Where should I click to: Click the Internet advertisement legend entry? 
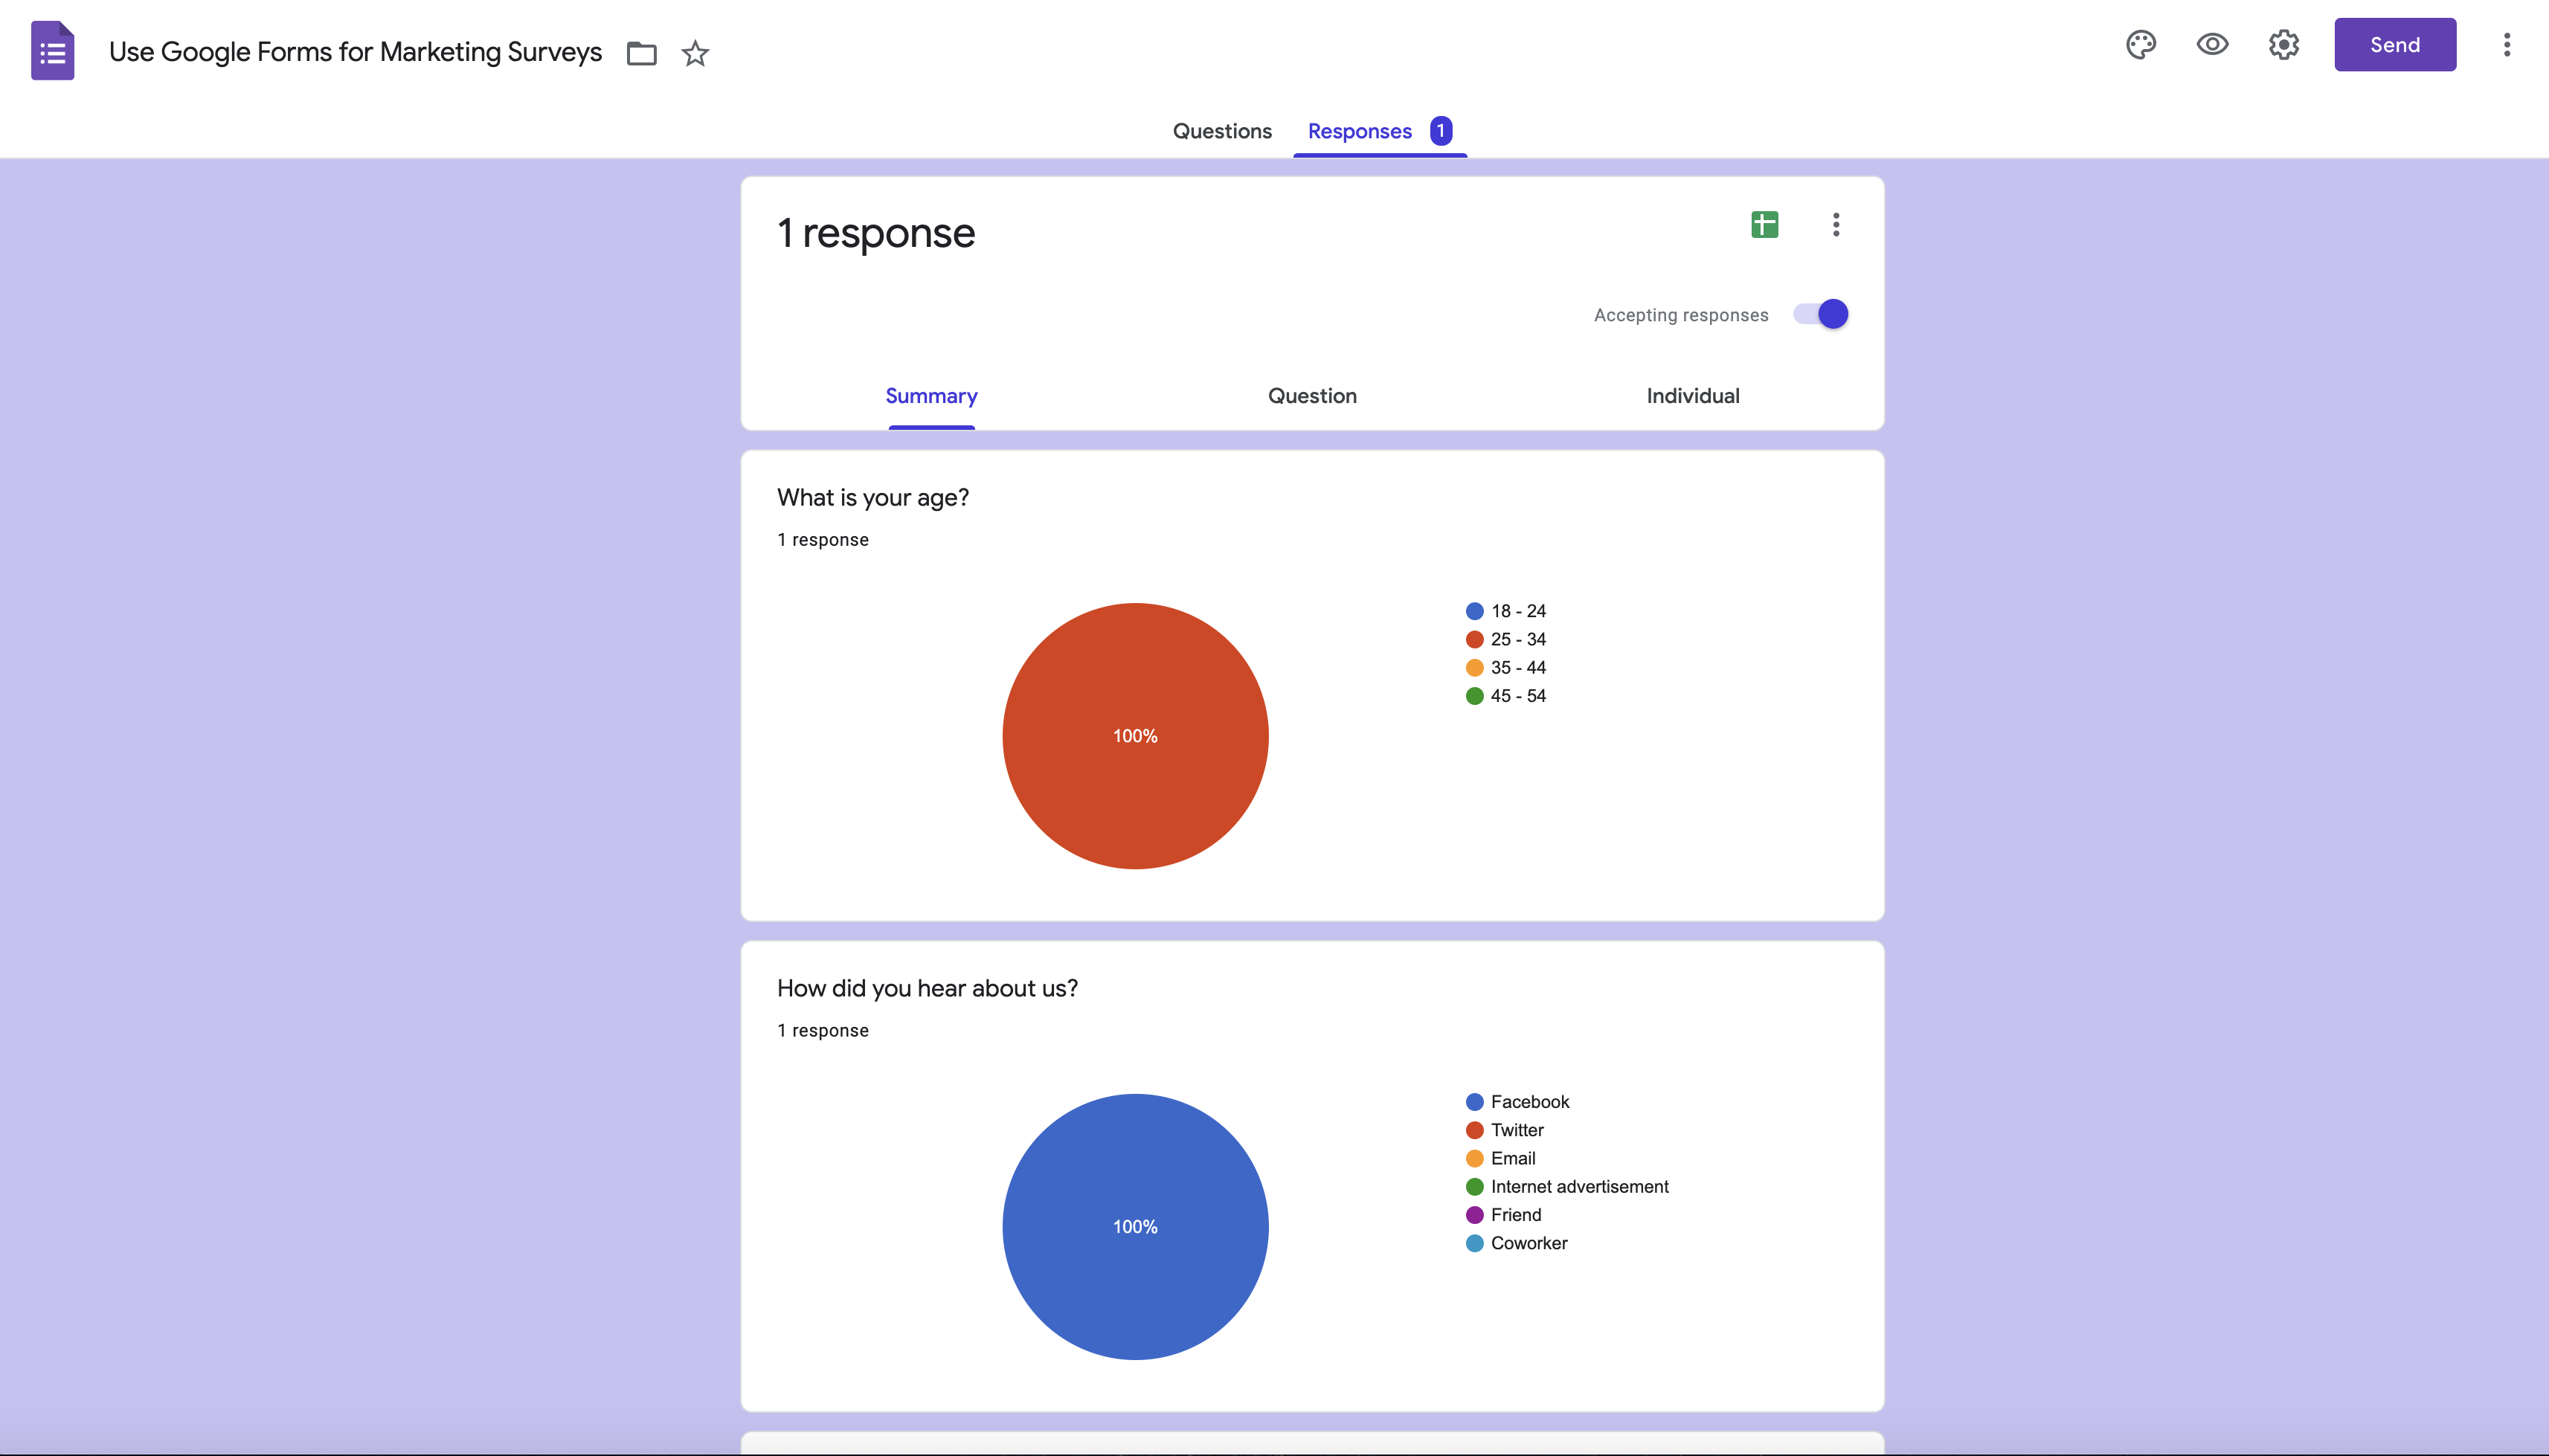click(x=1578, y=1187)
